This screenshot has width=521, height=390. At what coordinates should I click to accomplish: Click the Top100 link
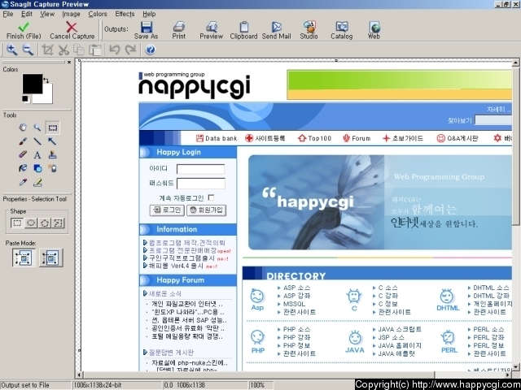coord(315,138)
